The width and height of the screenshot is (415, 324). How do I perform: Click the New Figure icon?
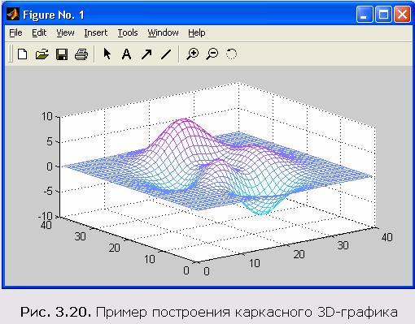tap(23, 54)
